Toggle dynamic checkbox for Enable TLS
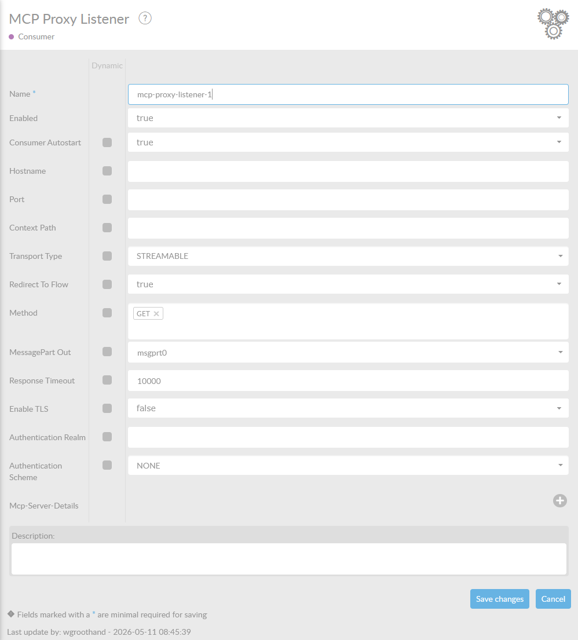This screenshot has height=640, width=578. (x=107, y=408)
